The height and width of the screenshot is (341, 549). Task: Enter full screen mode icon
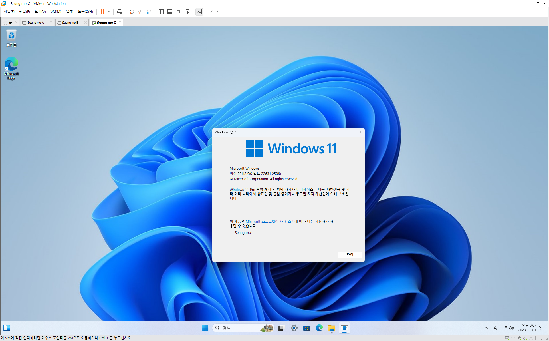click(x=178, y=12)
